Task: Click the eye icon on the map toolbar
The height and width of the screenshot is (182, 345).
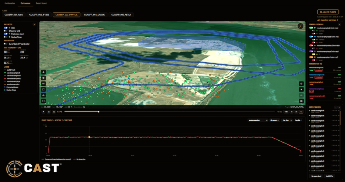Action: (43, 96)
